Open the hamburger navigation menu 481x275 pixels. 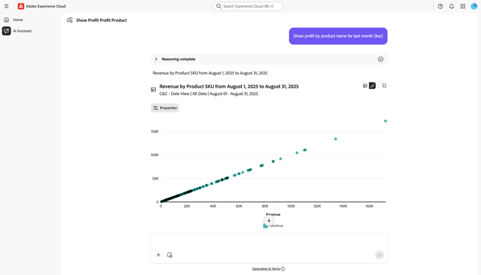point(6,6)
